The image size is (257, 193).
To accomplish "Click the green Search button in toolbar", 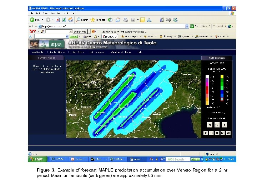I will tap(73, 36).
